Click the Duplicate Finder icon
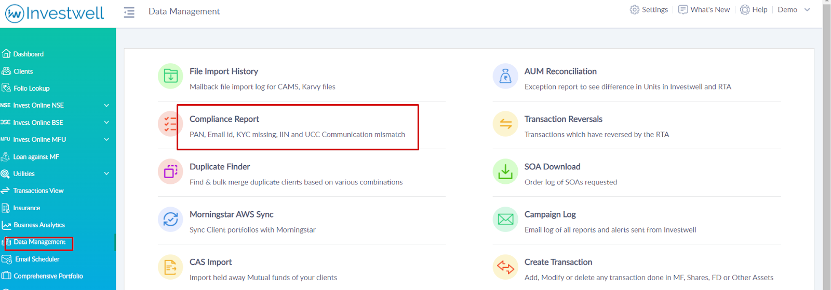Screen dimensions: 831x290 pos(170,171)
